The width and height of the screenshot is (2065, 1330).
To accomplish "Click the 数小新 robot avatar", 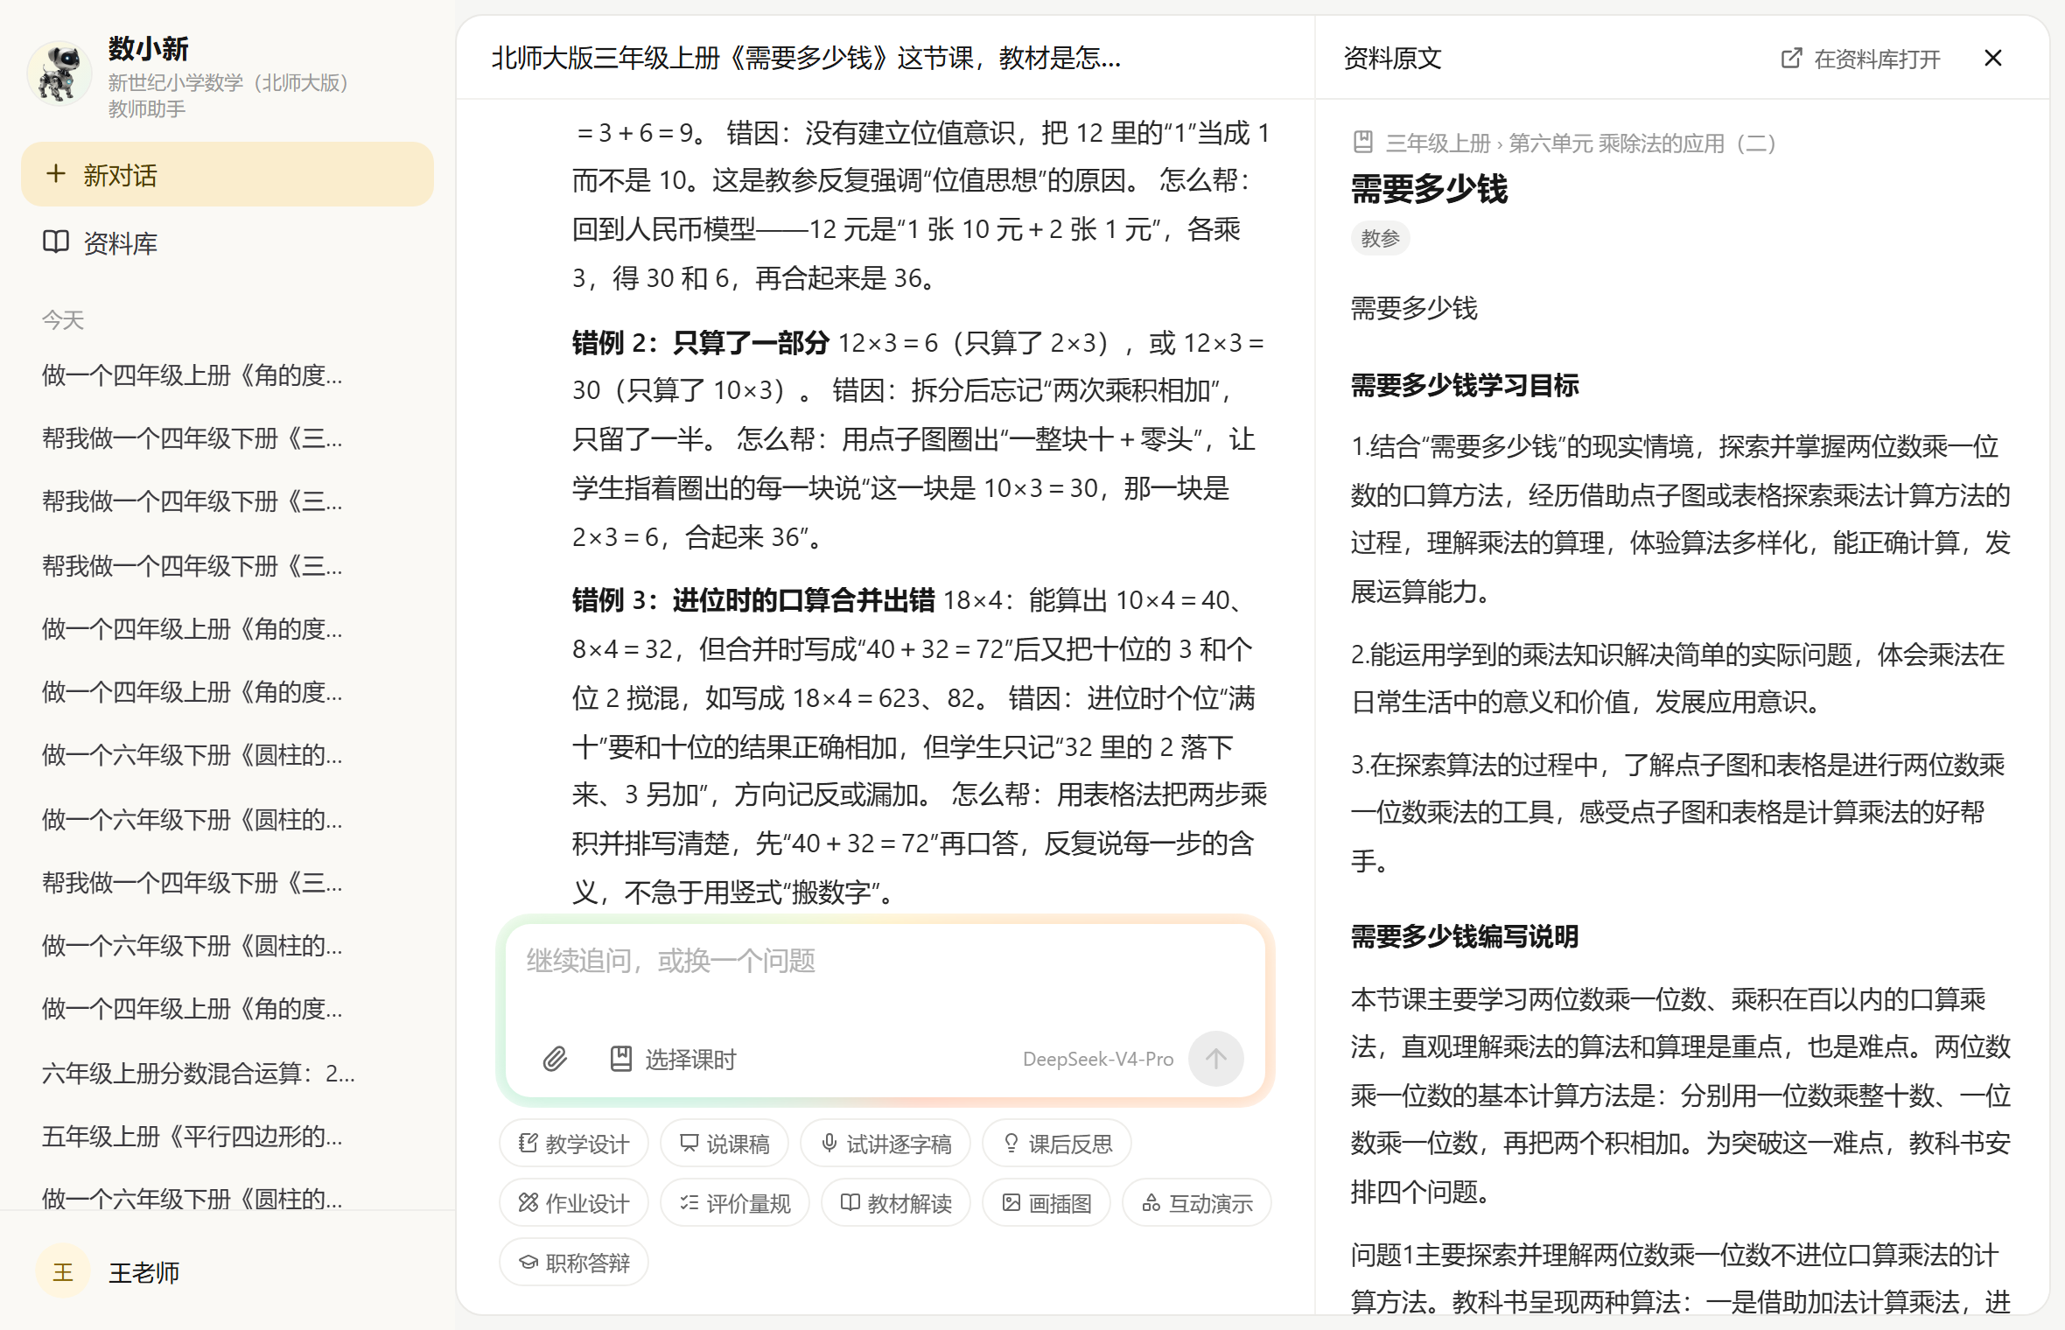I will pos(59,72).
